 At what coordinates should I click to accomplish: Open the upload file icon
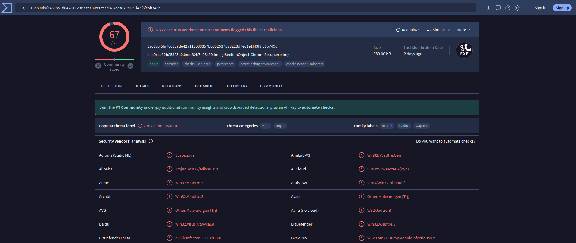[488, 8]
